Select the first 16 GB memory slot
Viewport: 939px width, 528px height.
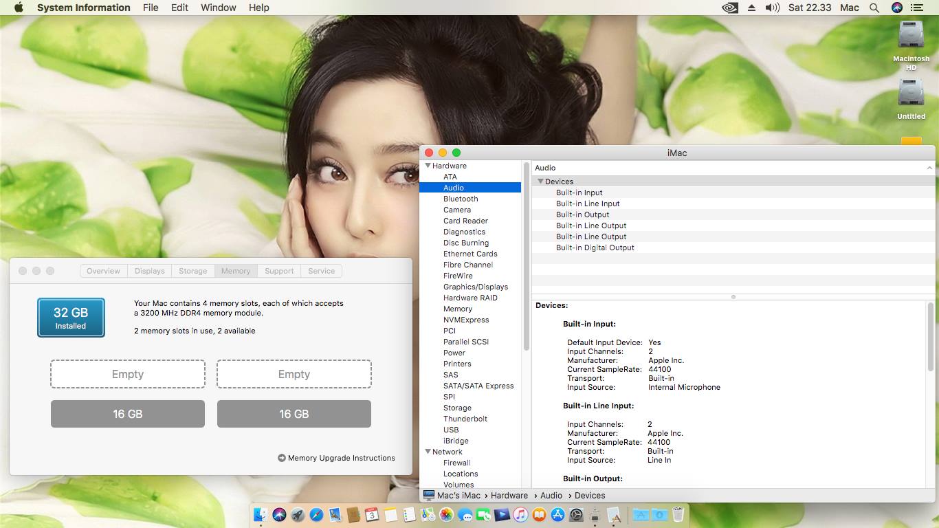[128, 414]
